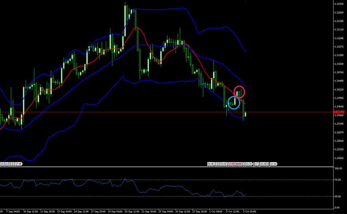Click the 30.00 level on the oscillator scale
The height and width of the screenshot is (214, 347).
[x=338, y=196]
